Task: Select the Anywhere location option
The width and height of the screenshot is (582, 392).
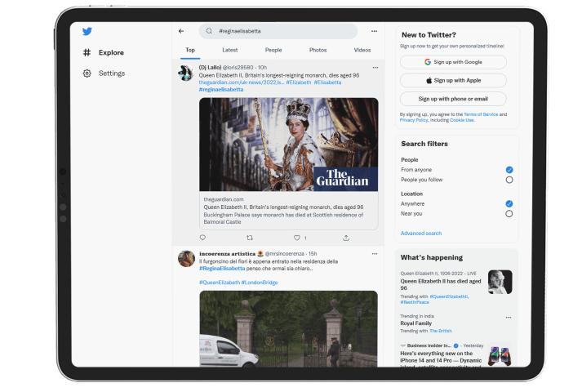Action: [509, 203]
